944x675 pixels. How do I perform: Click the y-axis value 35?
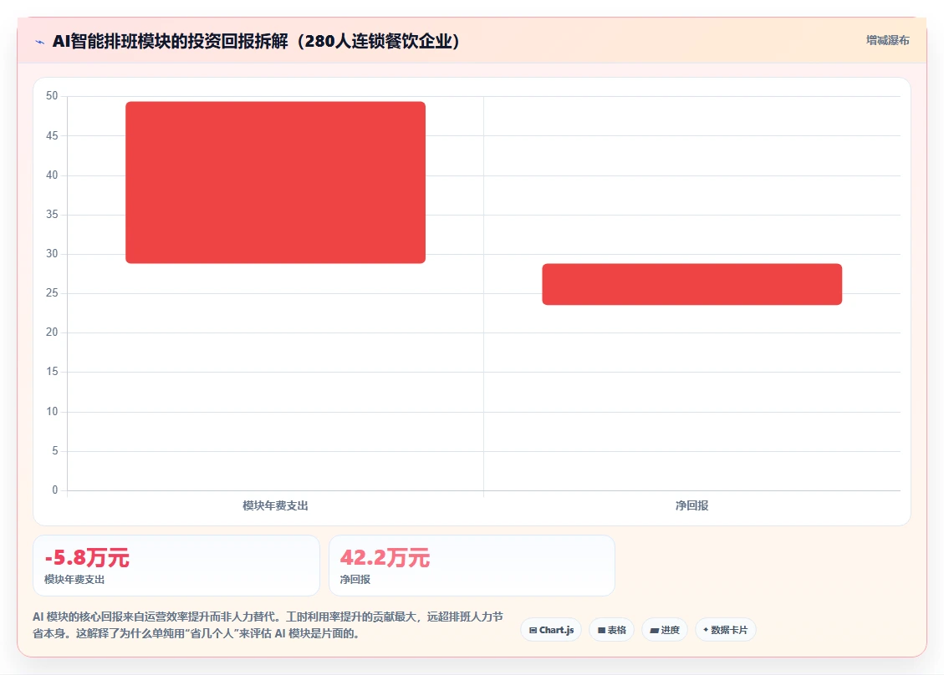pos(52,214)
